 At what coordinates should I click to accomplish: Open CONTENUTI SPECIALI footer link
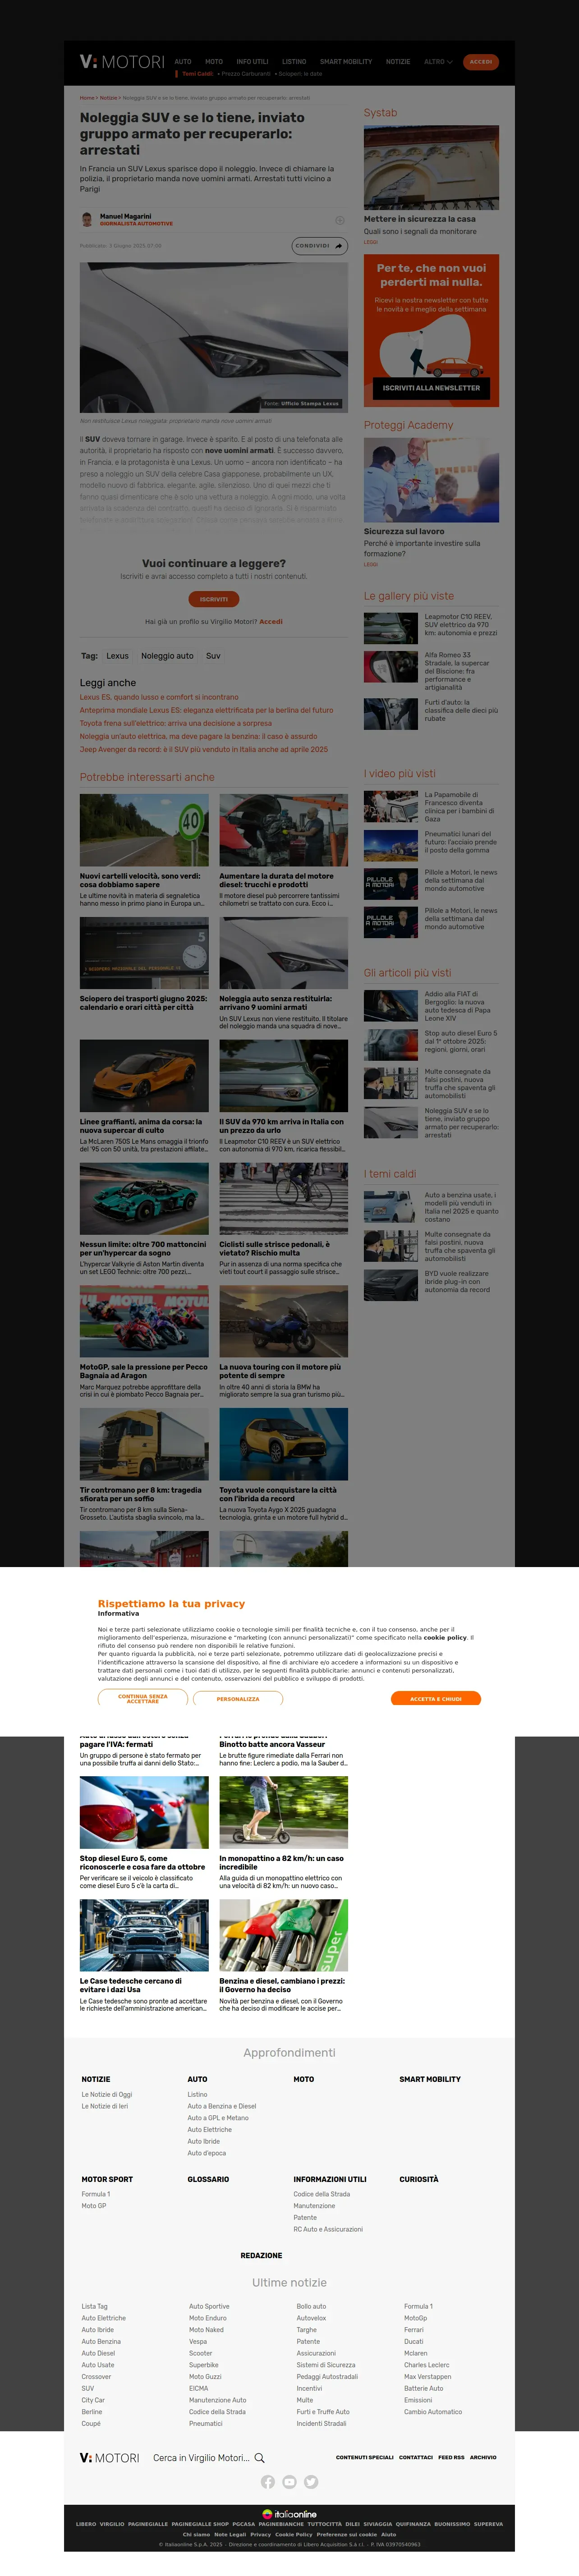(x=365, y=2457)
